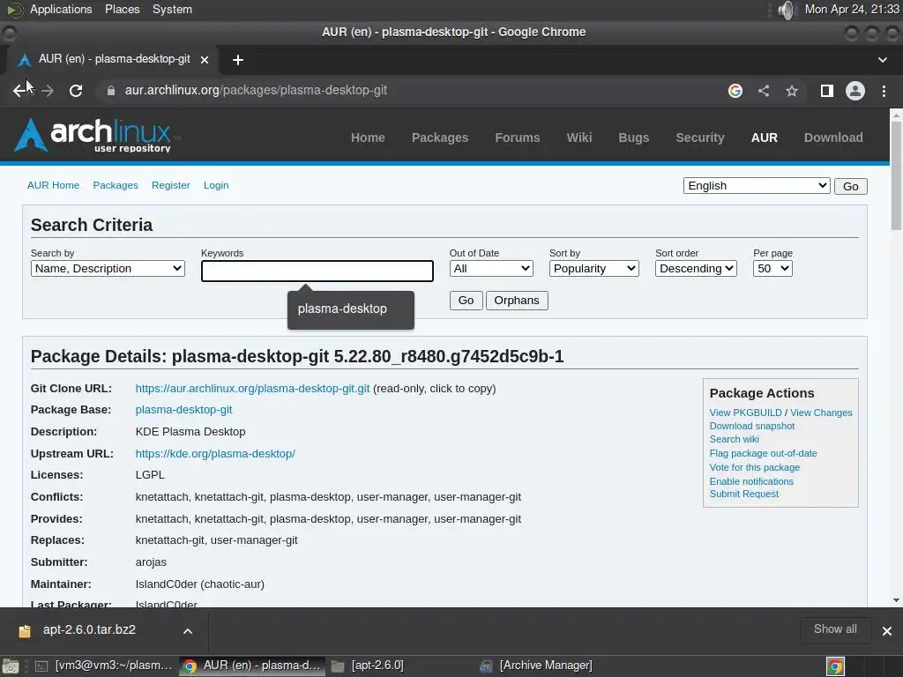The height and width of the screenshot is (677, 903).
Task: Click View Changes
Action: point(821,413)
